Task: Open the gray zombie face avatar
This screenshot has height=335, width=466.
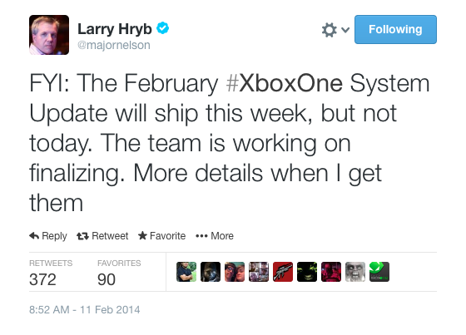Action: tap(355, 272)
